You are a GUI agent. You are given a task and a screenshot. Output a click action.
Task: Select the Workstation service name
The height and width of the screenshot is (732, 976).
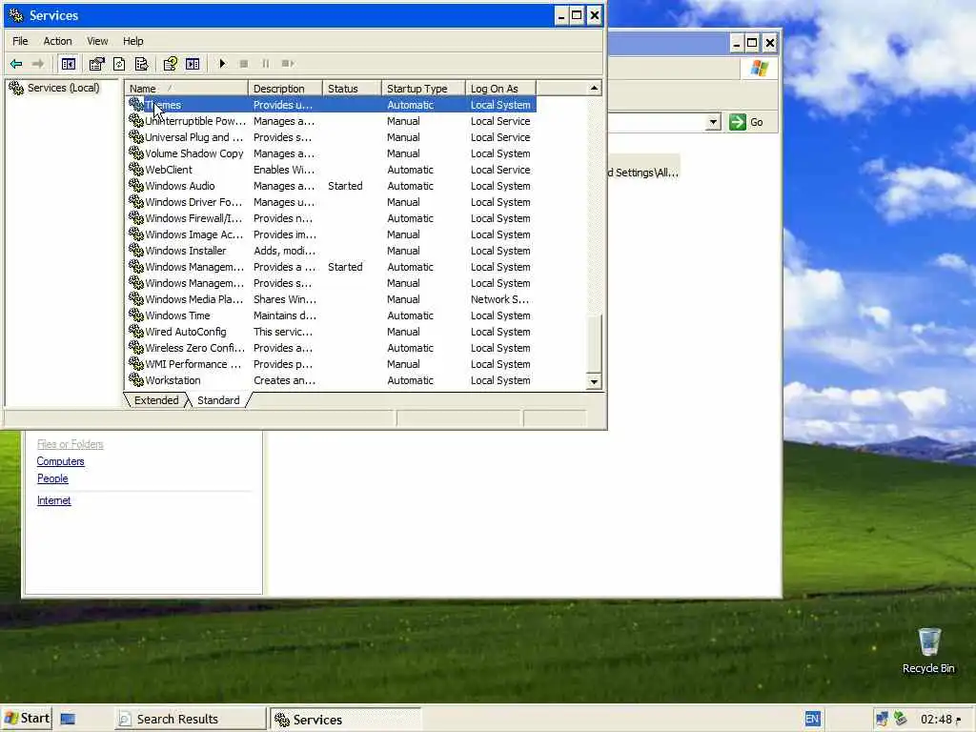click(x=173, y=380)
